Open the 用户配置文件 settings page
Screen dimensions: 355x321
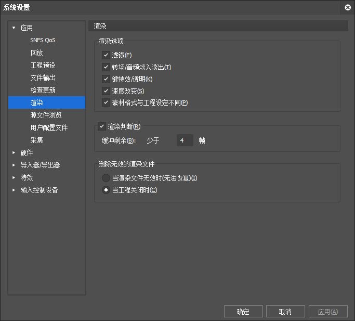(x=49, y=127)
